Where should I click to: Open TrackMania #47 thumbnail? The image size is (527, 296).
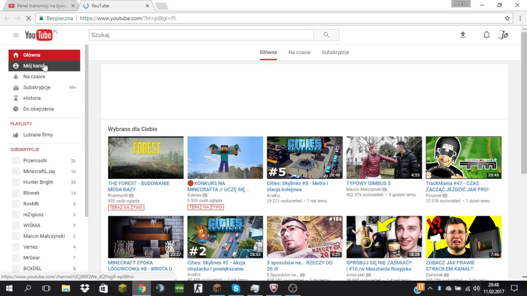click(464, 157)
